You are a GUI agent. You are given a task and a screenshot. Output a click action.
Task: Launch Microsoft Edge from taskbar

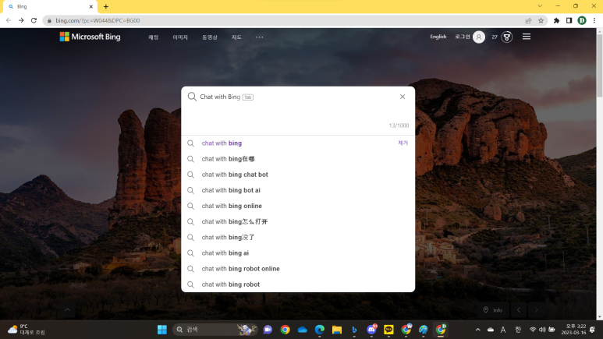tap(320, 330)
